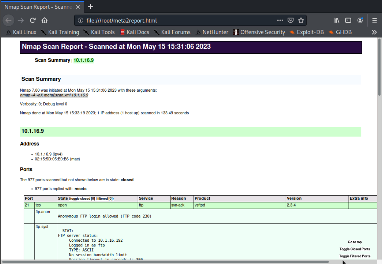The image size is (382, 264).
Task: Click the Scan Summary navigation link
Action: [x=52, y=60]
